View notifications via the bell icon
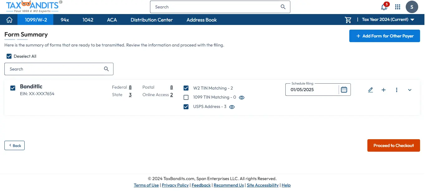 point(384,7)
